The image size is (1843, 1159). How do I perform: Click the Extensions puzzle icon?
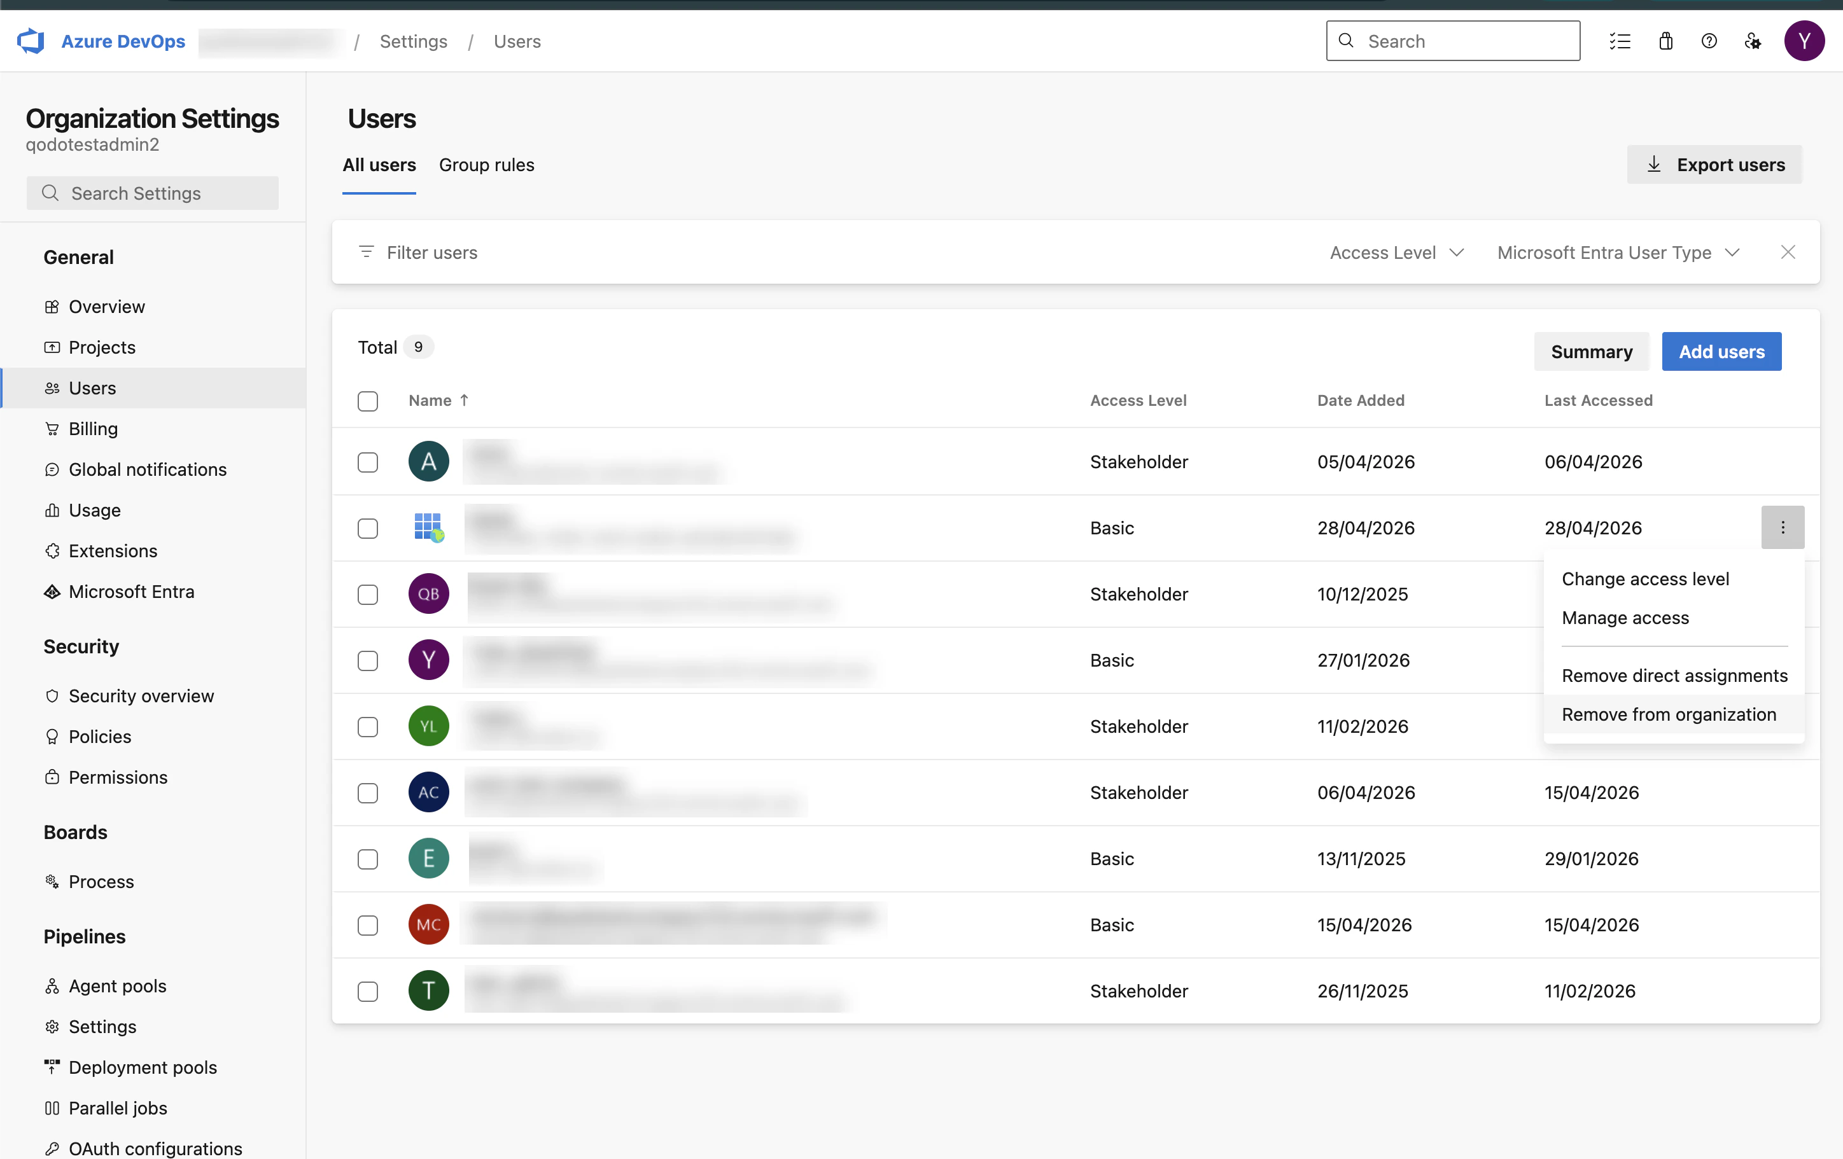point(52,551)
